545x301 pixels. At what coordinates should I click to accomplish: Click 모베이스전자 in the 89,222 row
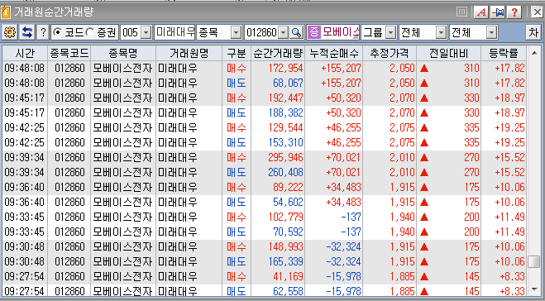click(122, 188)
